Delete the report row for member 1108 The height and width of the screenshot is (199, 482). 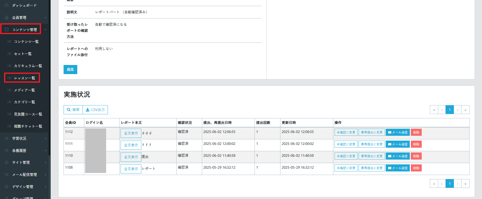[x=416, y=168]
